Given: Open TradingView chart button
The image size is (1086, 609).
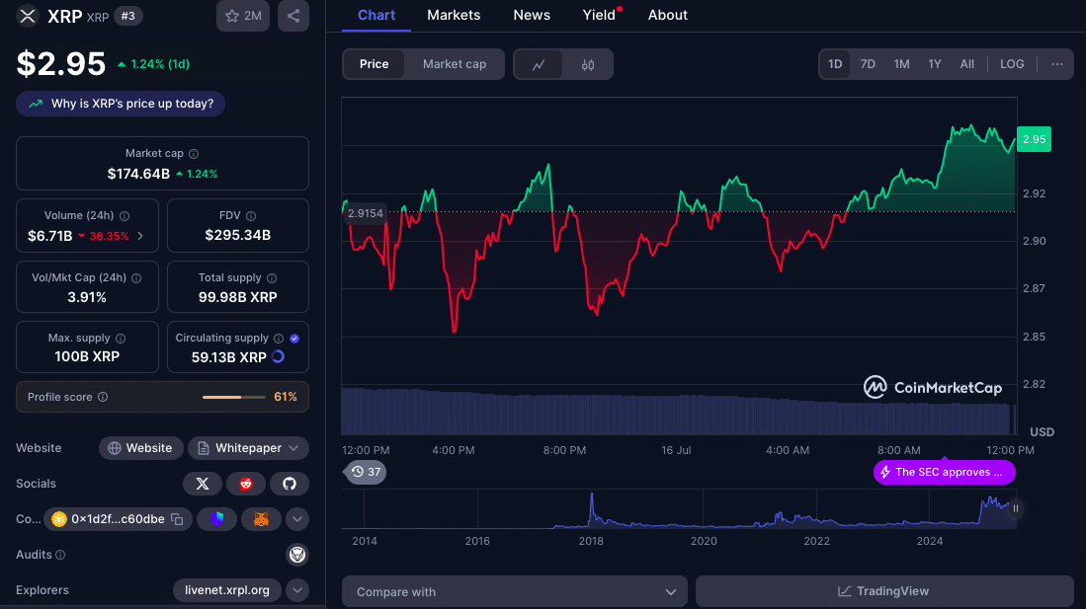Looking at the screenshot, I should (884, 591).
